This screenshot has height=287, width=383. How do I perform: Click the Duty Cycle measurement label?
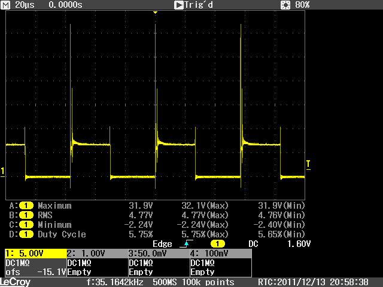pos(62,234)
